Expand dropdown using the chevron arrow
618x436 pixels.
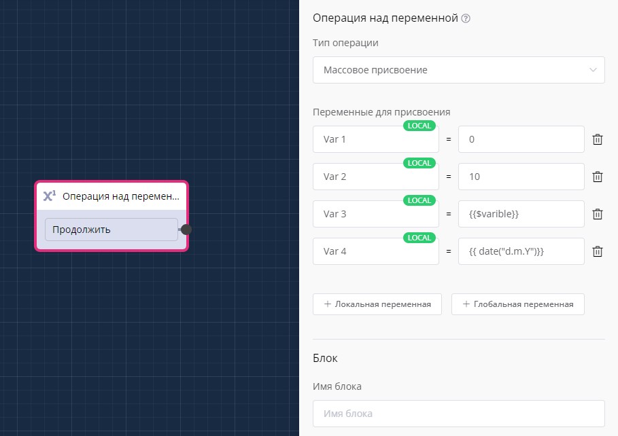(593, 70)
